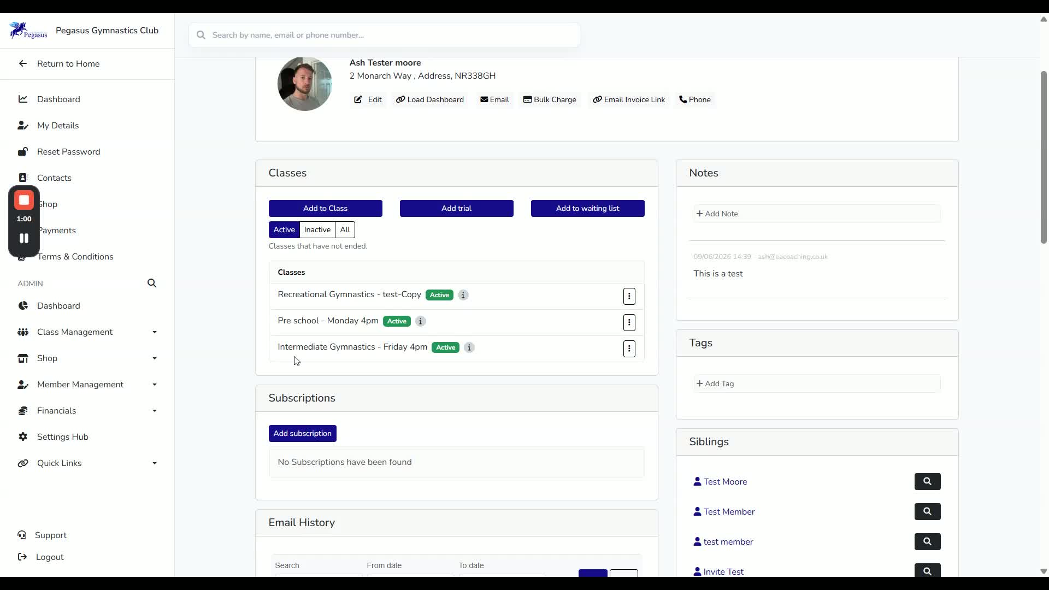View sibling Test Member via search icon
The height and width of the screenshot is (590, 1049).
click(x=927, y=511)
